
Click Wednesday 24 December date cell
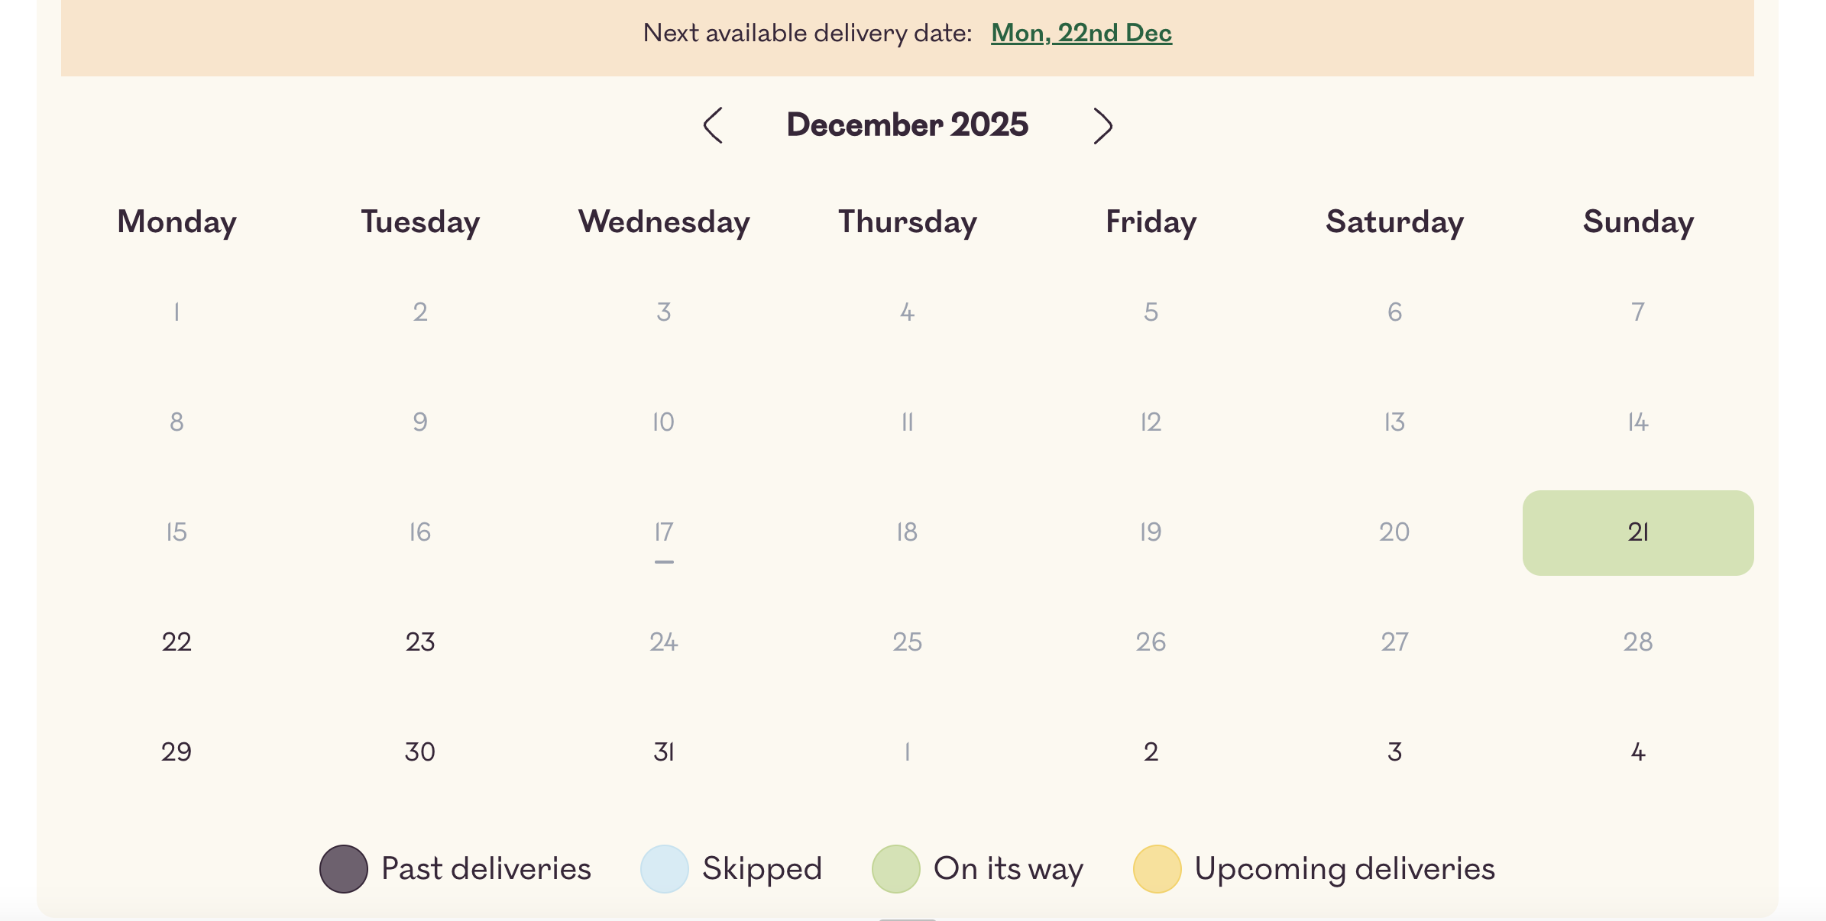click(663, 641)
